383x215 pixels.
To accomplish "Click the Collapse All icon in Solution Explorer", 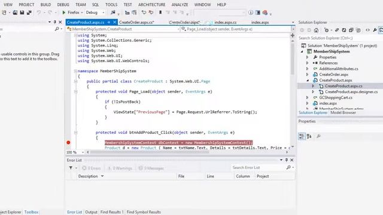I will pyautogui.click(x=351, y=30).
